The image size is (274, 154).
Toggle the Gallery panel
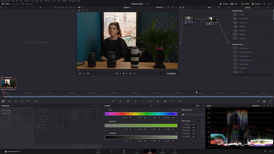click(x=6, y=4)
